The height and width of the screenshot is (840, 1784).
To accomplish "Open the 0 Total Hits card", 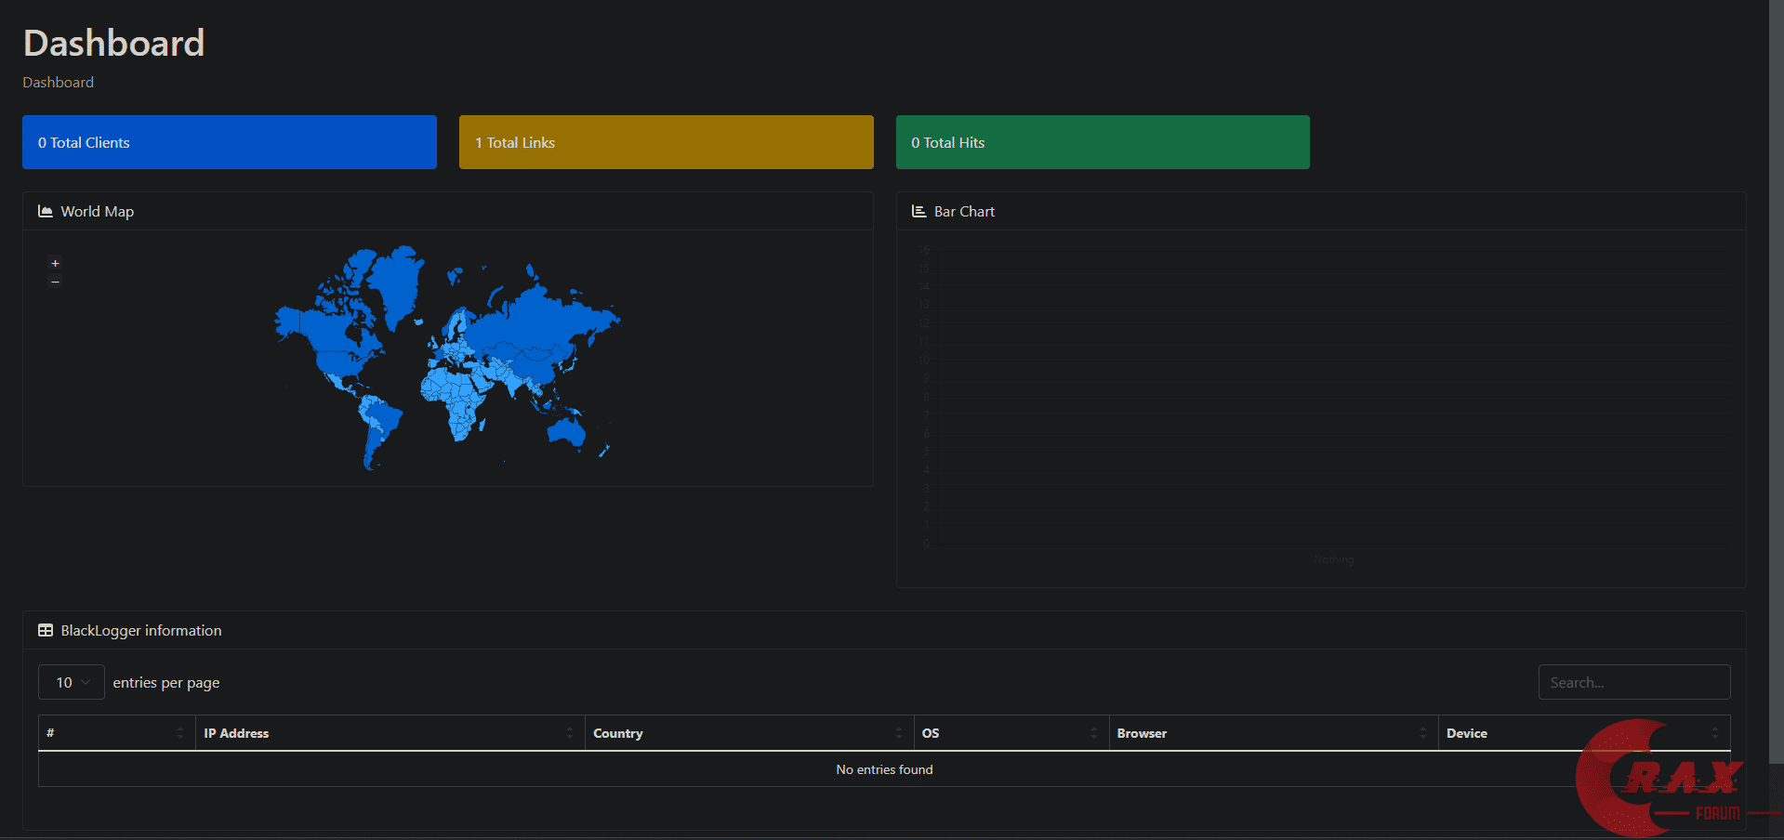I will [1103, 142].
